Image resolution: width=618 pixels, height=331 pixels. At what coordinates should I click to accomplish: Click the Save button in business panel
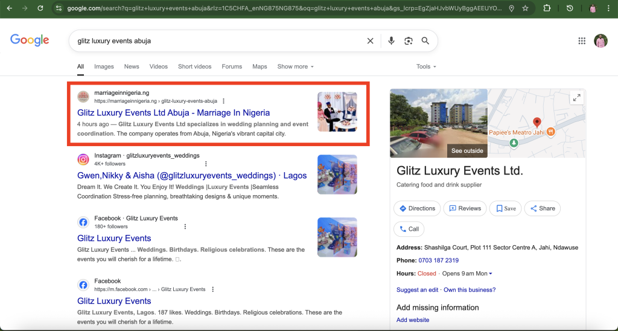pos(506,208)
